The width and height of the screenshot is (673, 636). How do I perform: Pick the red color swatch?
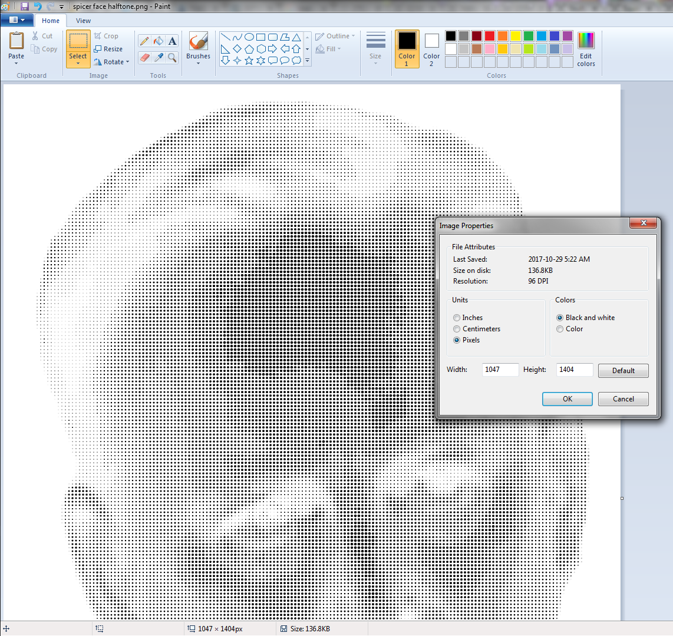(x=490, y=35)
